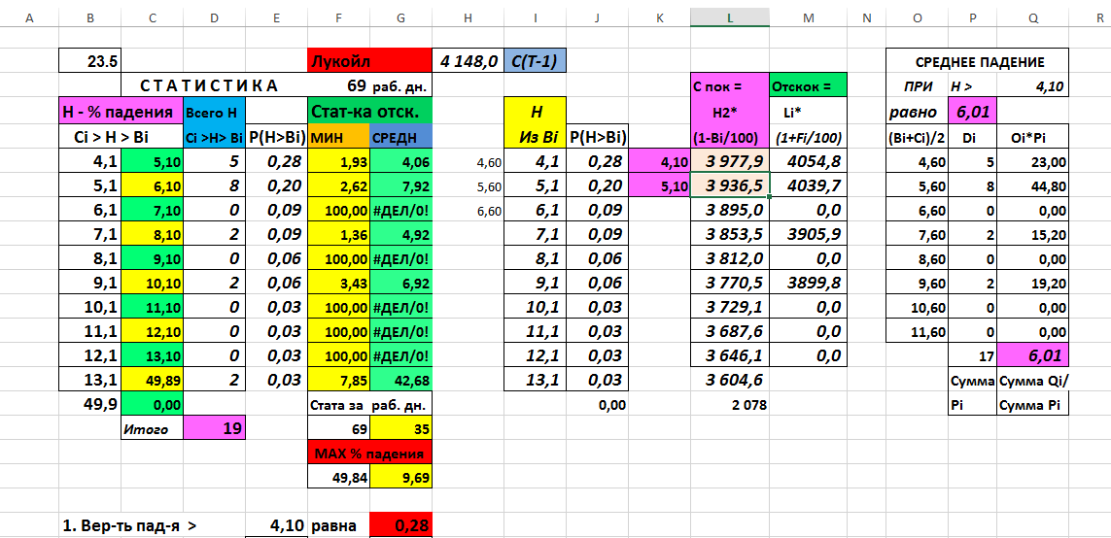This screenshot has height=538, width=1111.
Task: Select the cell showing 2 078
Action: [x=730, y=405]
